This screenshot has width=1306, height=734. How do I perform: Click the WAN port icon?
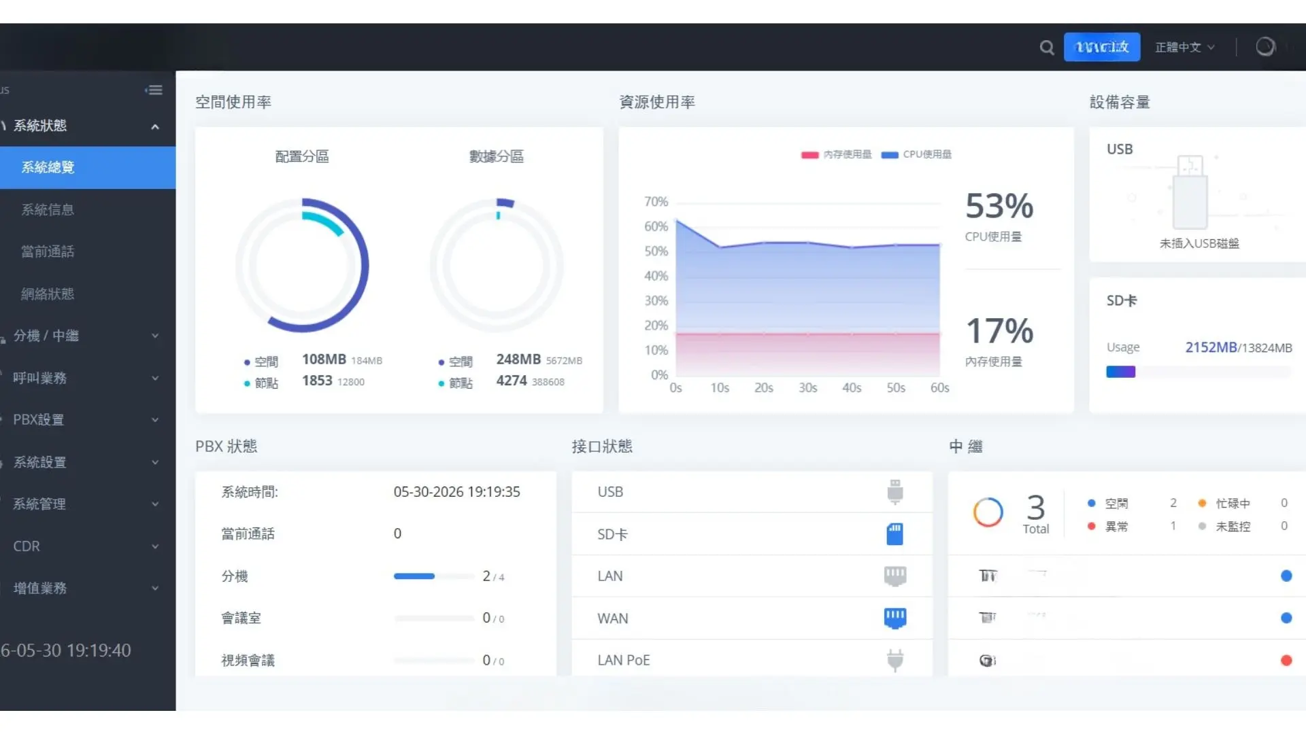(x=894, y=618)
